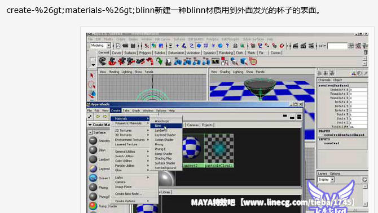Click the Lambert sphere icon in the Create bar
Screen dimensions: 378x213
tap(93, 159)
